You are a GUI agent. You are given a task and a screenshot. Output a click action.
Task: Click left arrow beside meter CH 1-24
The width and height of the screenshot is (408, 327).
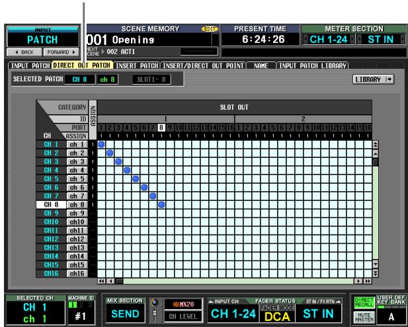(306, 40)
